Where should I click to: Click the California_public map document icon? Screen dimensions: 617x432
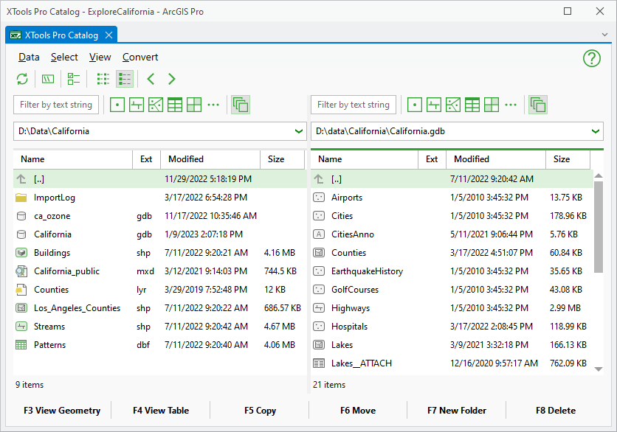click(21, 271)
